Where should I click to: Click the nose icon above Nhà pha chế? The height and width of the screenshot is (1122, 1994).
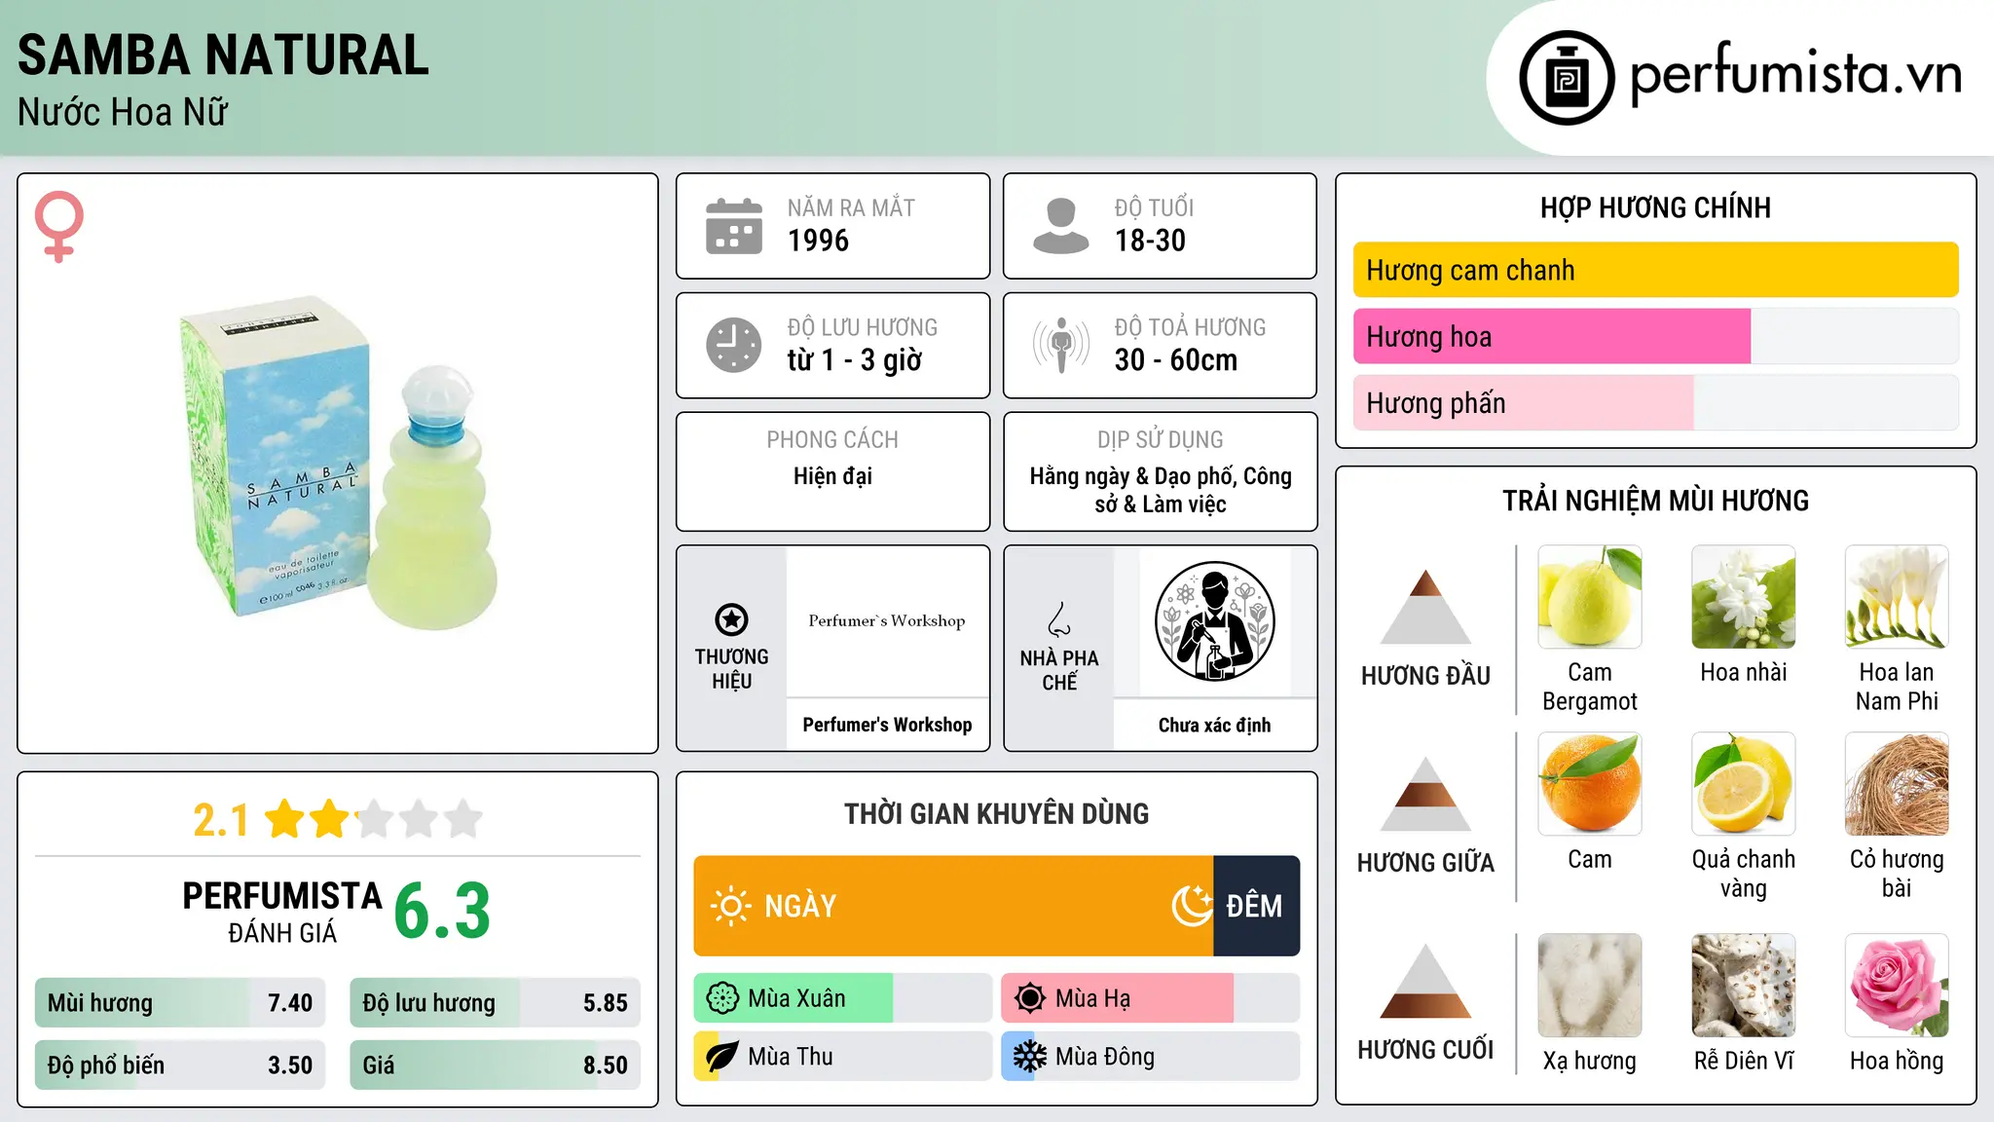1059,619
